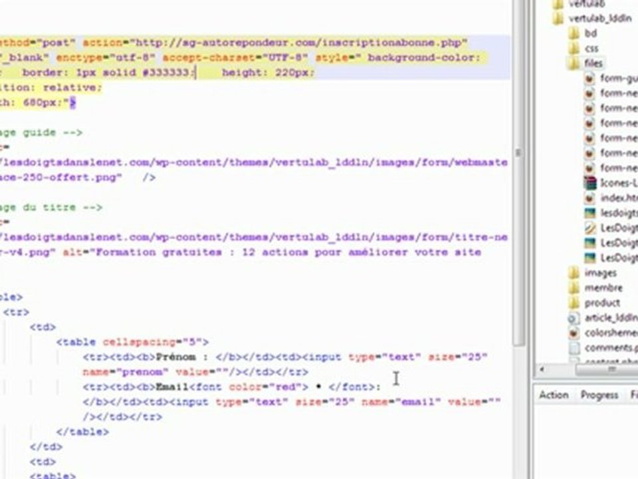Click the bold "Email" text in code
638x479 pixels.
pyautogui.click(x=172, y=387)
